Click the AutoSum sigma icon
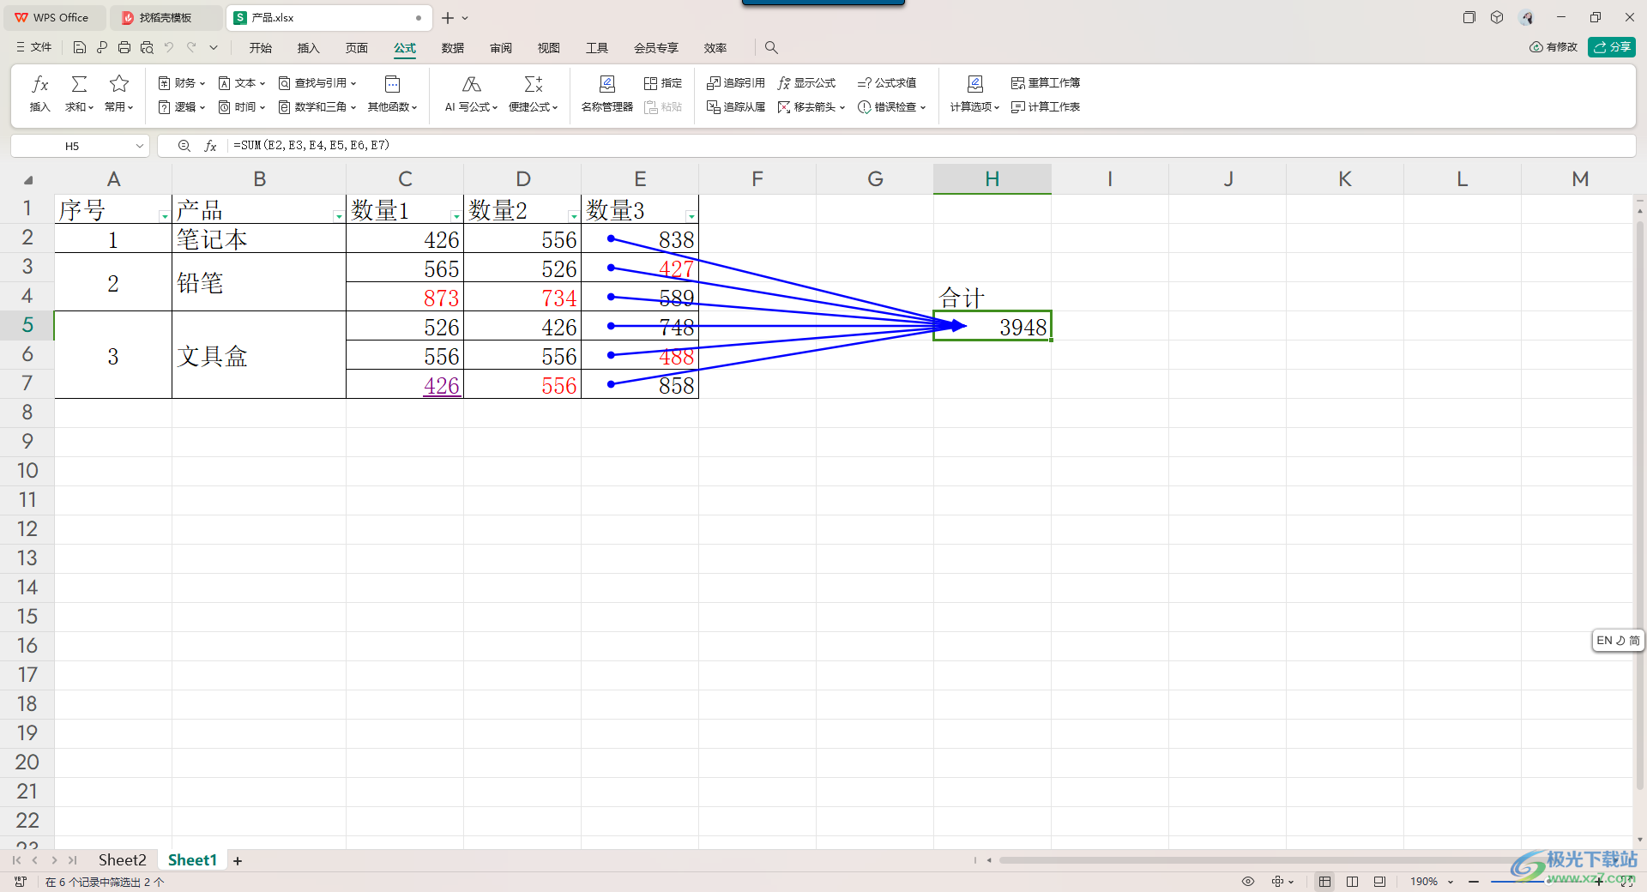This screenshot has height=892, width=1647. [79, 84]
